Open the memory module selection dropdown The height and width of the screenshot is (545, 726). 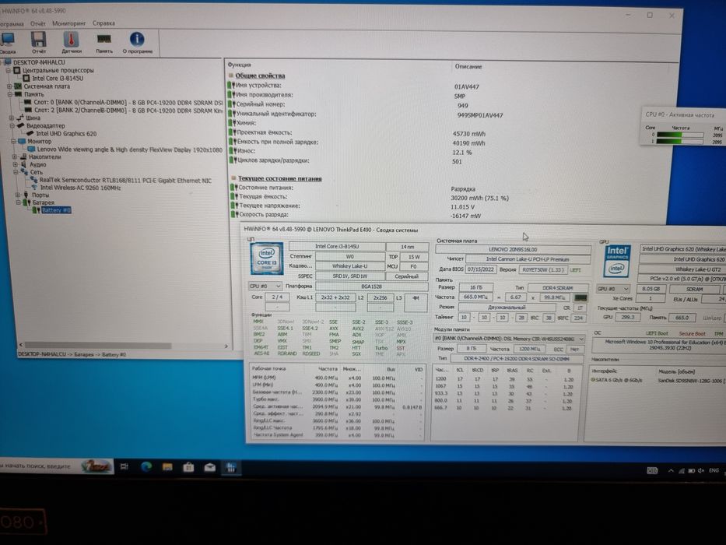pos(509,339)
